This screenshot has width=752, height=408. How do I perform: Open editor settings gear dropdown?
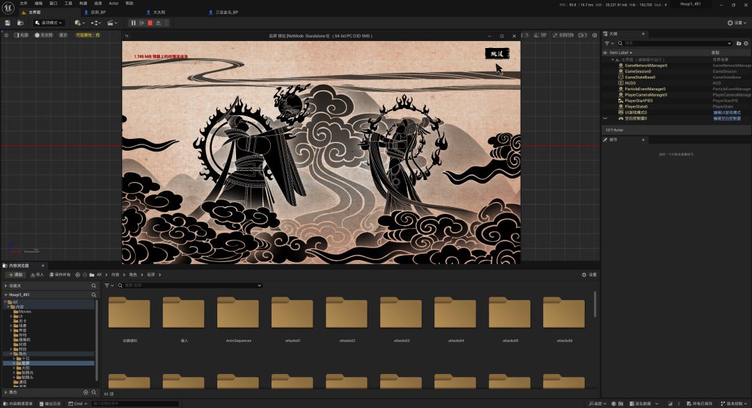point(737,22)
